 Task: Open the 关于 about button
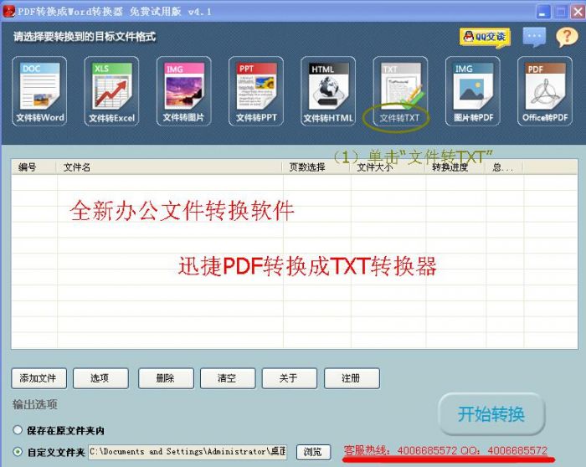click(x=290, y=378)
